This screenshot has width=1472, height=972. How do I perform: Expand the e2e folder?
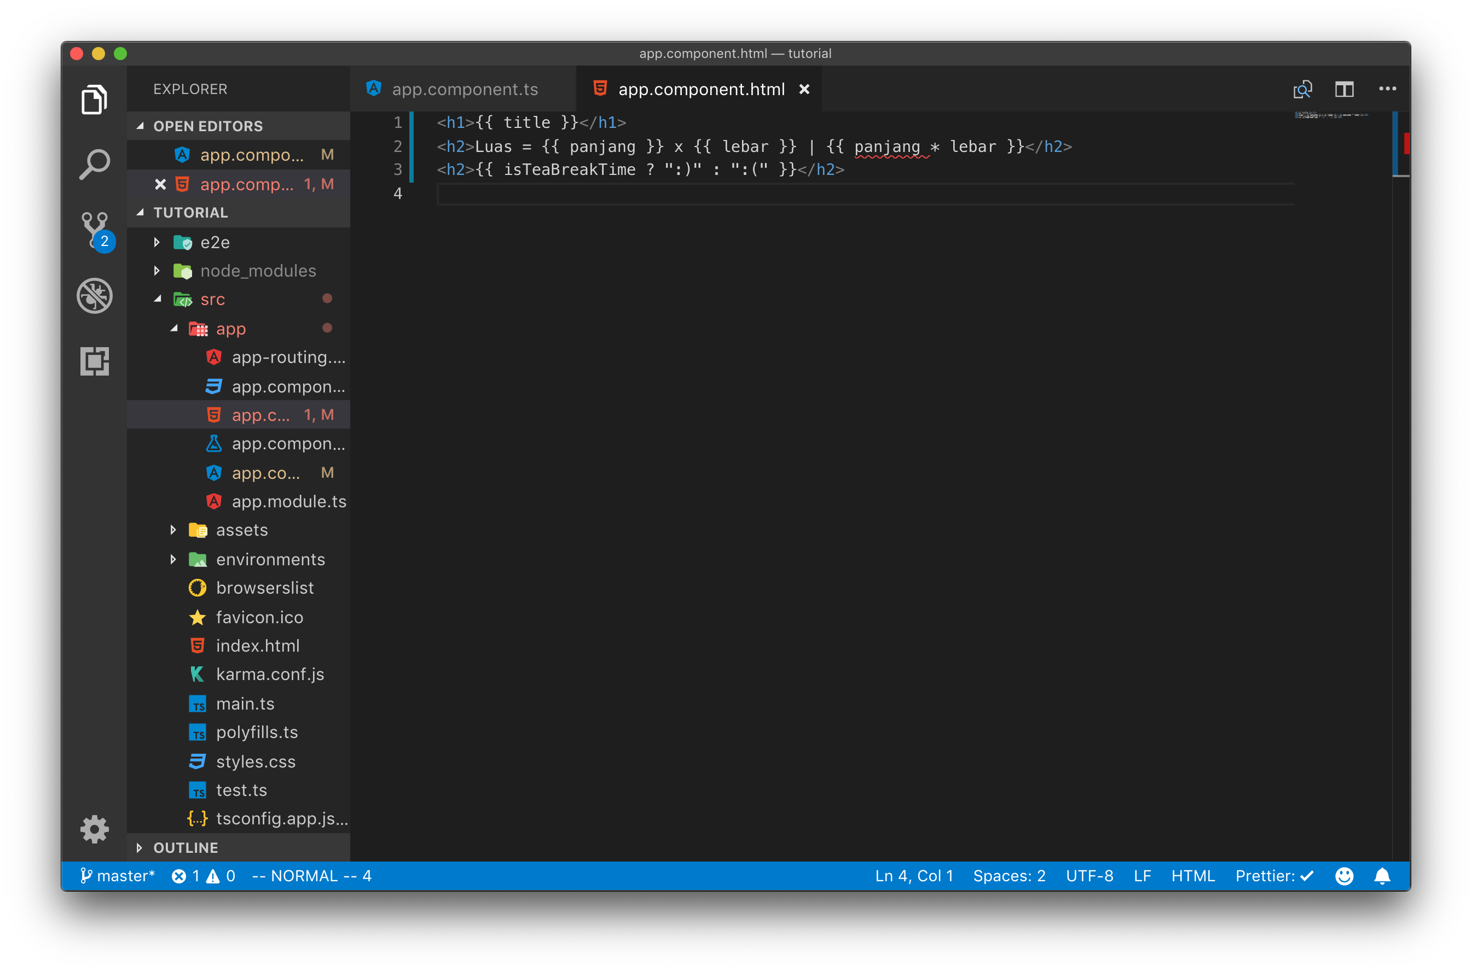click(239, 242)
